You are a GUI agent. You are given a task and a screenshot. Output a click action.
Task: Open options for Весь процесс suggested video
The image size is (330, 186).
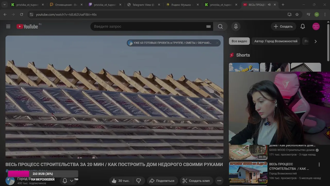click(x=319, y=165)
